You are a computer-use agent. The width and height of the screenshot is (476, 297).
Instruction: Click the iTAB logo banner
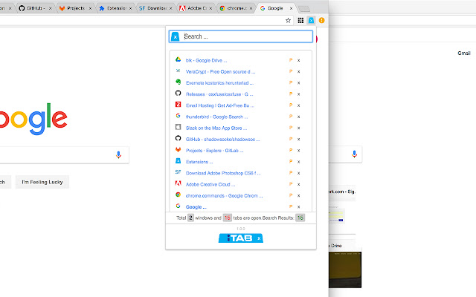(241, 238)
